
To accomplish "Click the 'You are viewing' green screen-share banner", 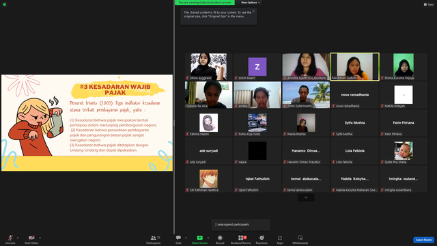I will [x=205, y=3].
